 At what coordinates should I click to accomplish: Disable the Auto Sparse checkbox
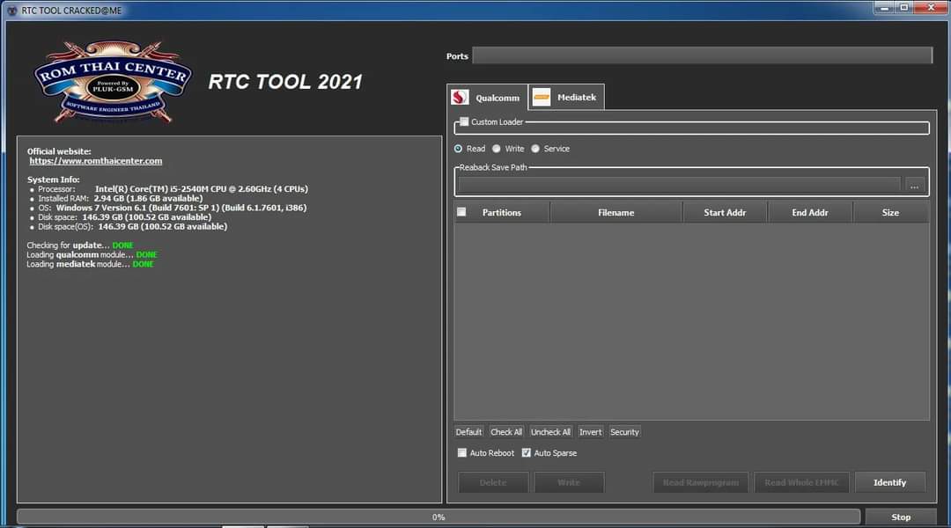pyautogui.click(x=526, y=453)
